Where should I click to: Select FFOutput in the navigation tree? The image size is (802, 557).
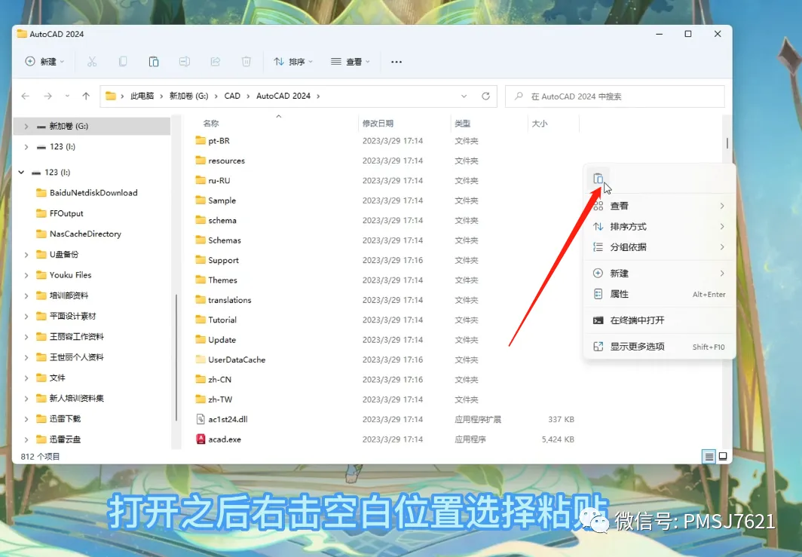tap(66, 213)
